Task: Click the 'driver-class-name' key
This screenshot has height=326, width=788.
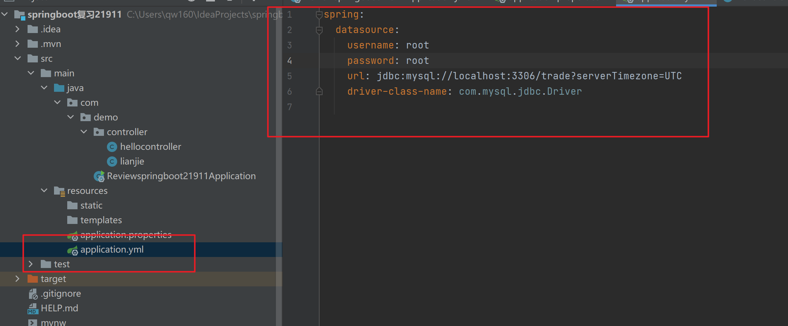Action: 397,91
